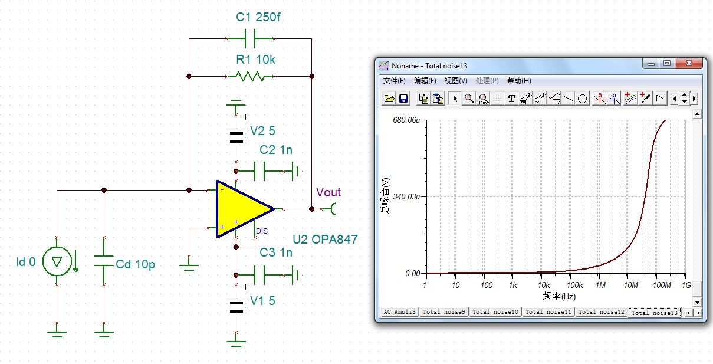This screenshot has width=713, height=364.
Task: Click the 680.06u axis value
Action: [406, 120]
